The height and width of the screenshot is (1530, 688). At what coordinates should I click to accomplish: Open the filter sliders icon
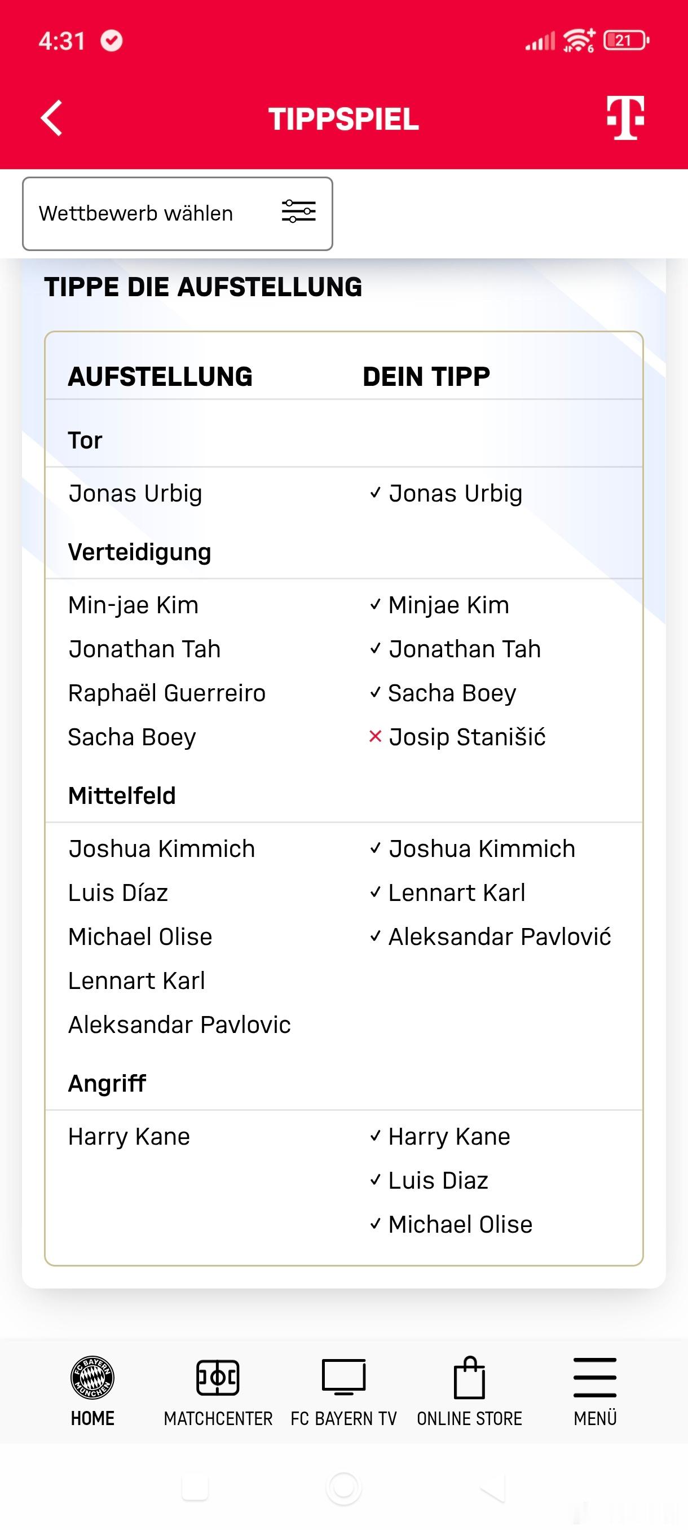point(298,212)
